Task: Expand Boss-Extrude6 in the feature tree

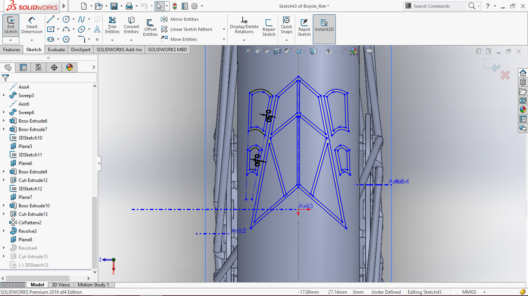Action: coord(4,121)
